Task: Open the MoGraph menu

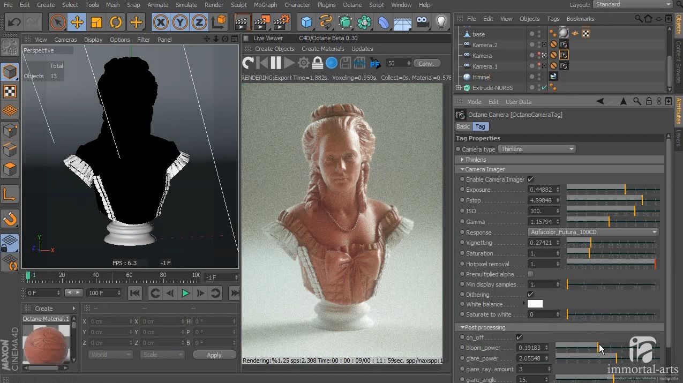Action: (x=265, y=5)
